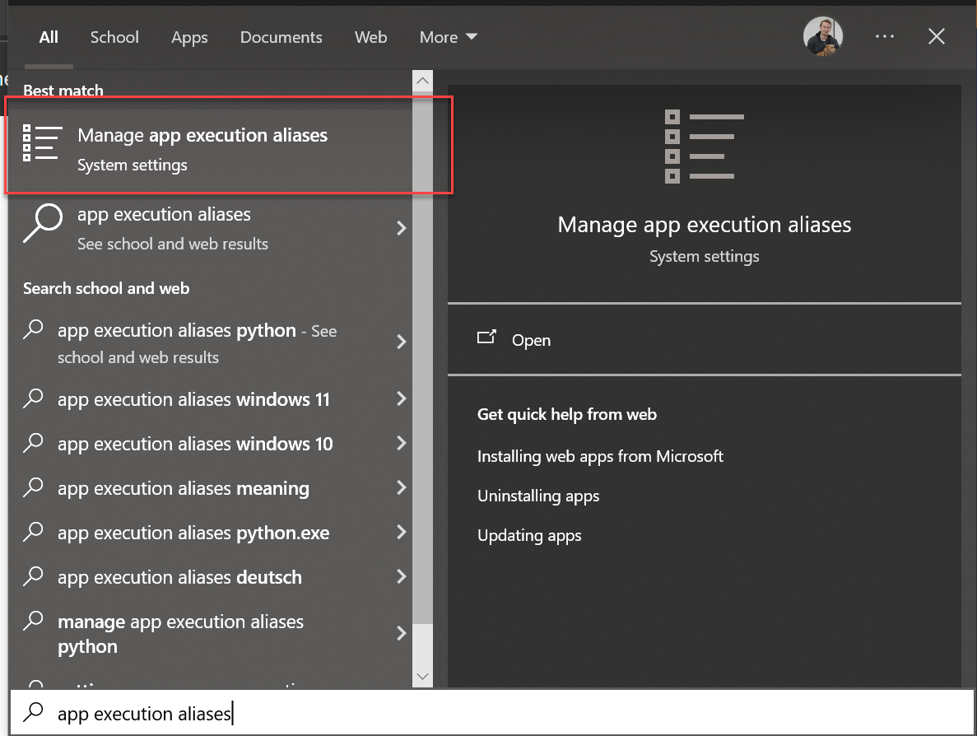977x736 pixels.
Task: Click into the search text field
Action: (494, 713)
